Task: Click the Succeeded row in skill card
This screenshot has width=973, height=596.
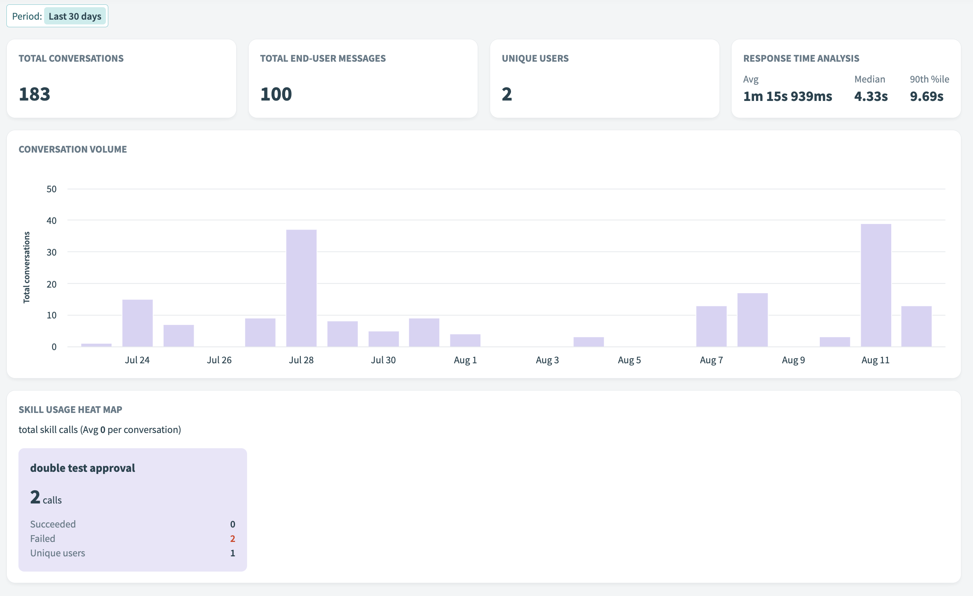Action: tap(53, 524)
